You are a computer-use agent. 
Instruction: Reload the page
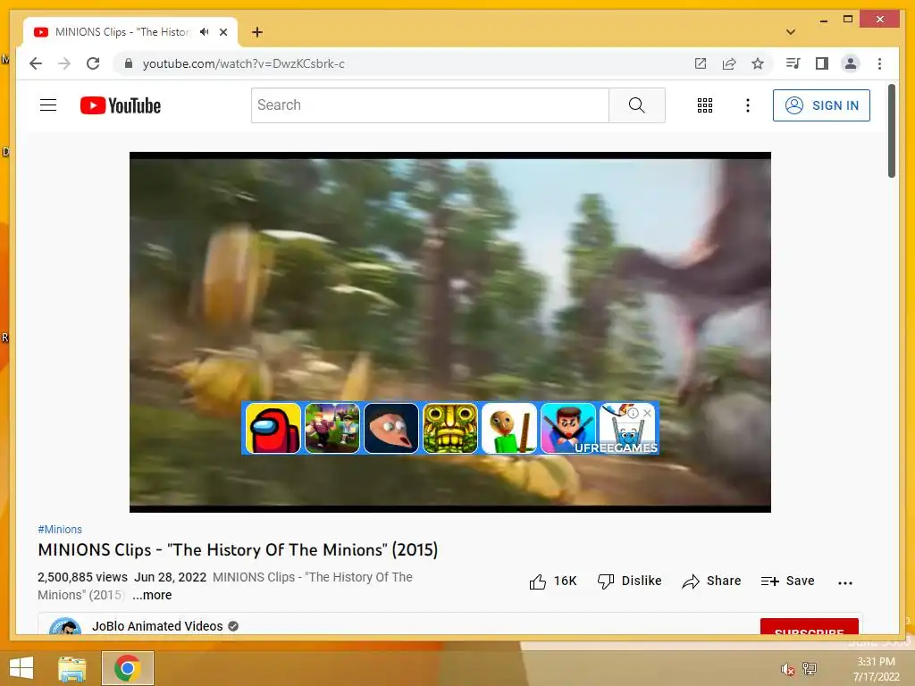(x=93, y=63)
